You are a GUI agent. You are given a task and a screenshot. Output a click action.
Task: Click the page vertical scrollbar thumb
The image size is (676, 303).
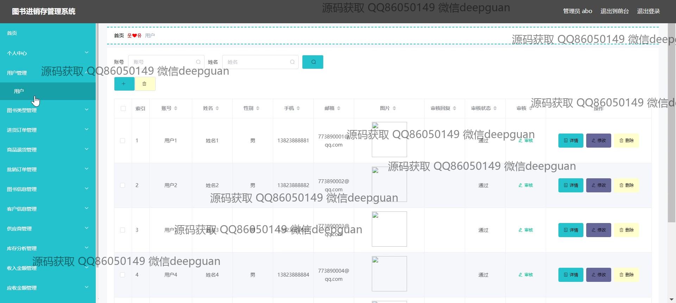671,123
